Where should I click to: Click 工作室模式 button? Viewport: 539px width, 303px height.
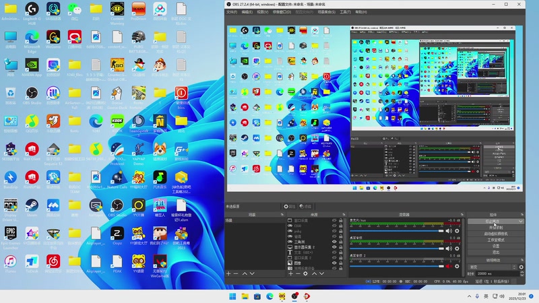[x=496, y=240]
